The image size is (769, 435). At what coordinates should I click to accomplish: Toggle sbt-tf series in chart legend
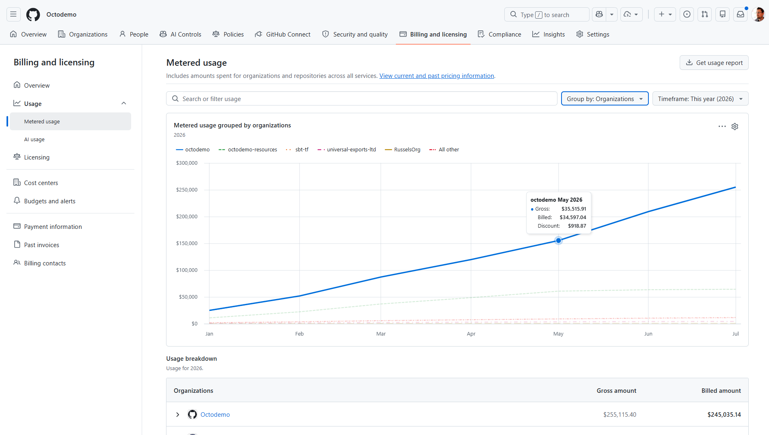click(x=297, y=150)
